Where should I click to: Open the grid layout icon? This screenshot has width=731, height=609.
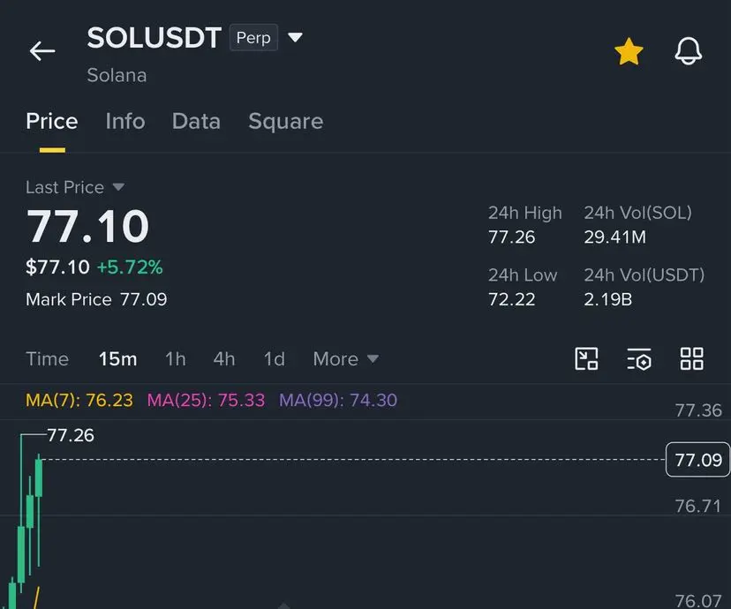pos(692,359)
